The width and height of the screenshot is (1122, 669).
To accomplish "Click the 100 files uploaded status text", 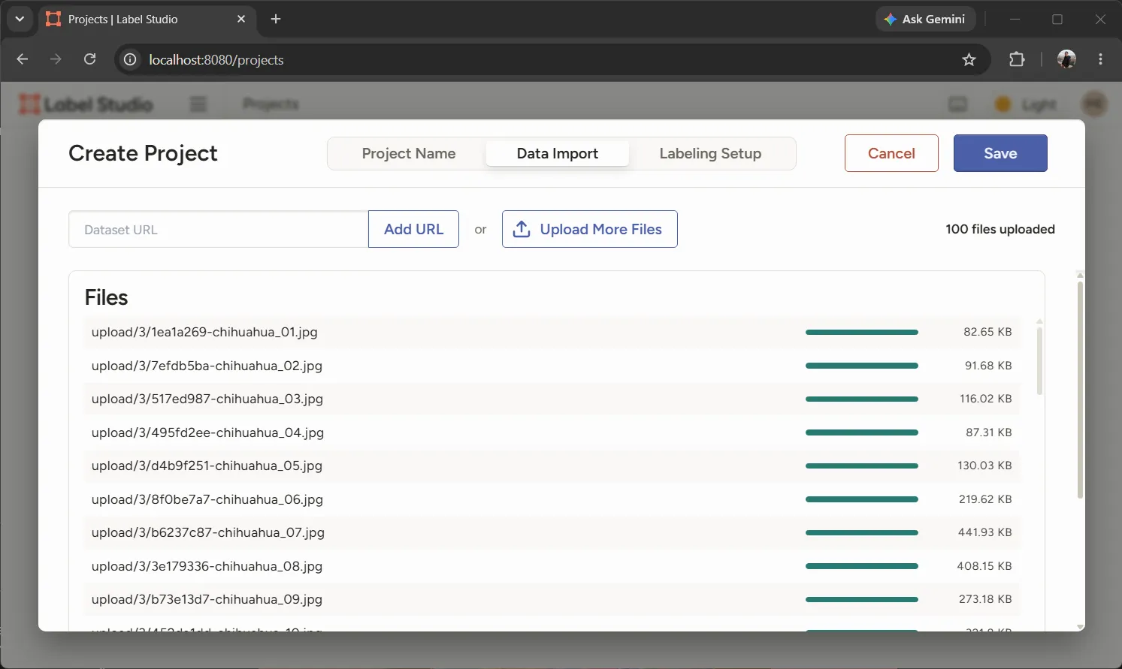I will (1000, 229).
